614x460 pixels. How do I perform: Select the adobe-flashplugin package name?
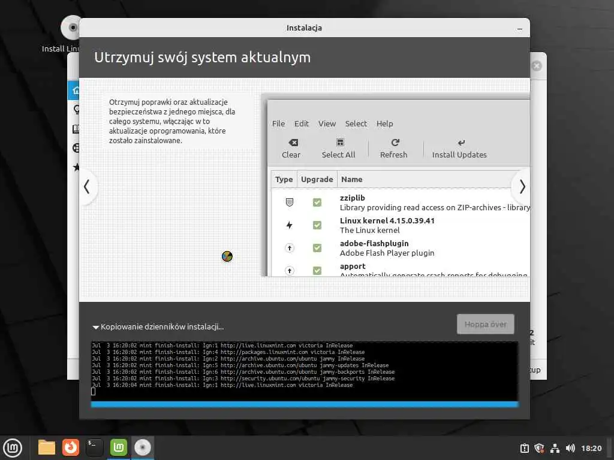[x=374, y=243]
